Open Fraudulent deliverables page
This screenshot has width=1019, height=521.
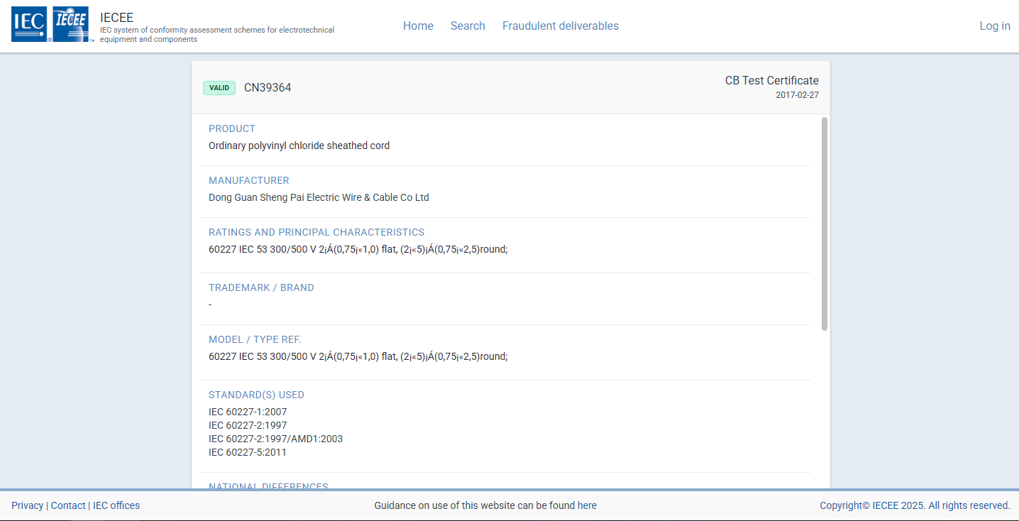coord(560,26)
